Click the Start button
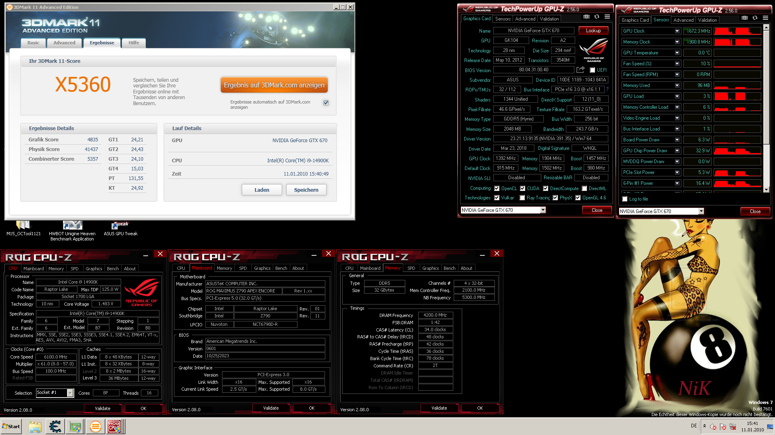The image size is (775, 435). tap(11, 427)
